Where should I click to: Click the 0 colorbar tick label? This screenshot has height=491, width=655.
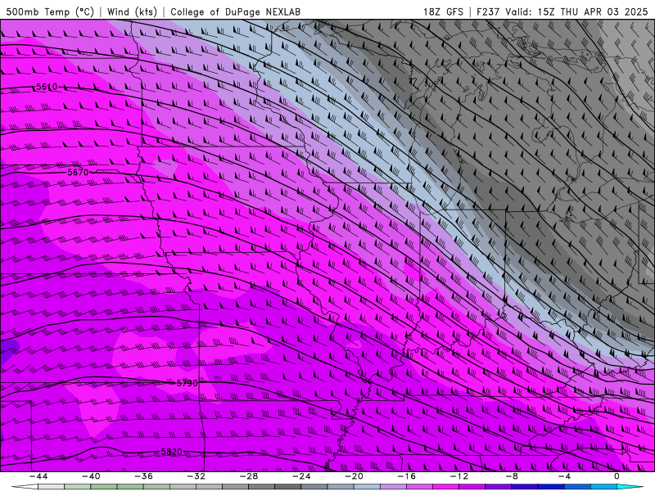(x=617, y=476)
